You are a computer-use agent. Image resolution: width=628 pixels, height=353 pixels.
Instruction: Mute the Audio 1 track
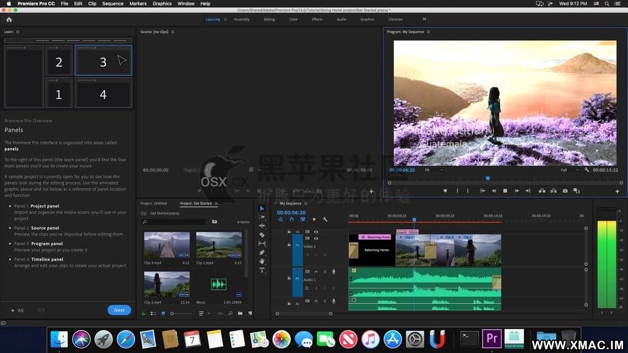[x=316, y=271]
